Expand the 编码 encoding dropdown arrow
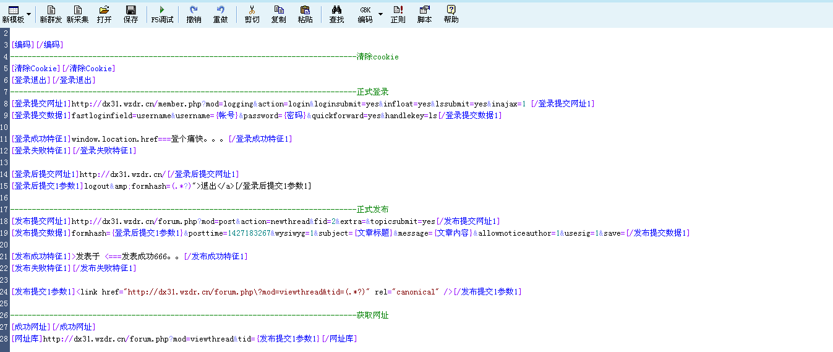This screenshot has width=833, height=352. pos(380,14)
